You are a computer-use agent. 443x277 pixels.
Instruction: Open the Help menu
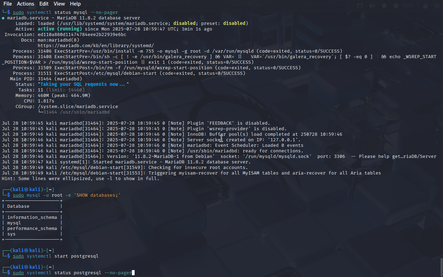point(75,4)
